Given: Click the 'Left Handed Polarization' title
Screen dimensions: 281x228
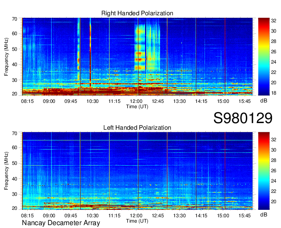Looking at the screenshot, I should click(x=137, y=128).
